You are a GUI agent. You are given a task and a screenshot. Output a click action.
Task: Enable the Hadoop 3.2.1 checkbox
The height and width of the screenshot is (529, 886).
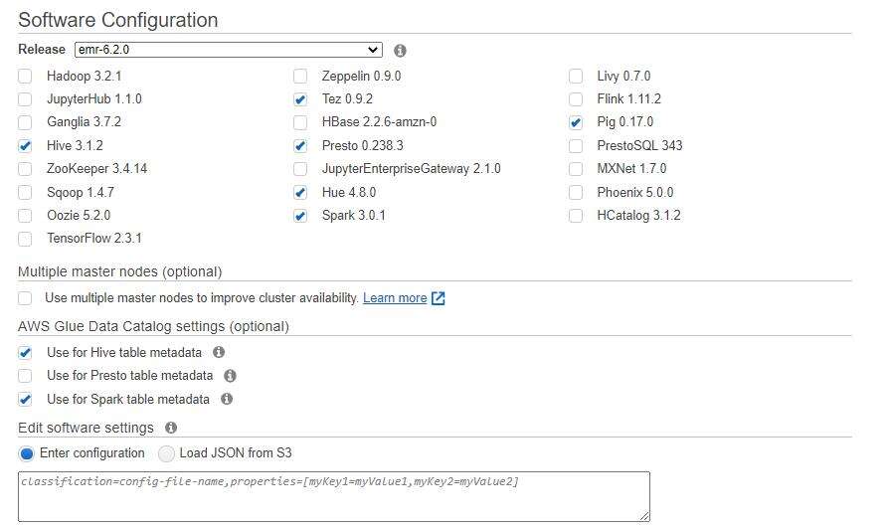tap(25, 77)
